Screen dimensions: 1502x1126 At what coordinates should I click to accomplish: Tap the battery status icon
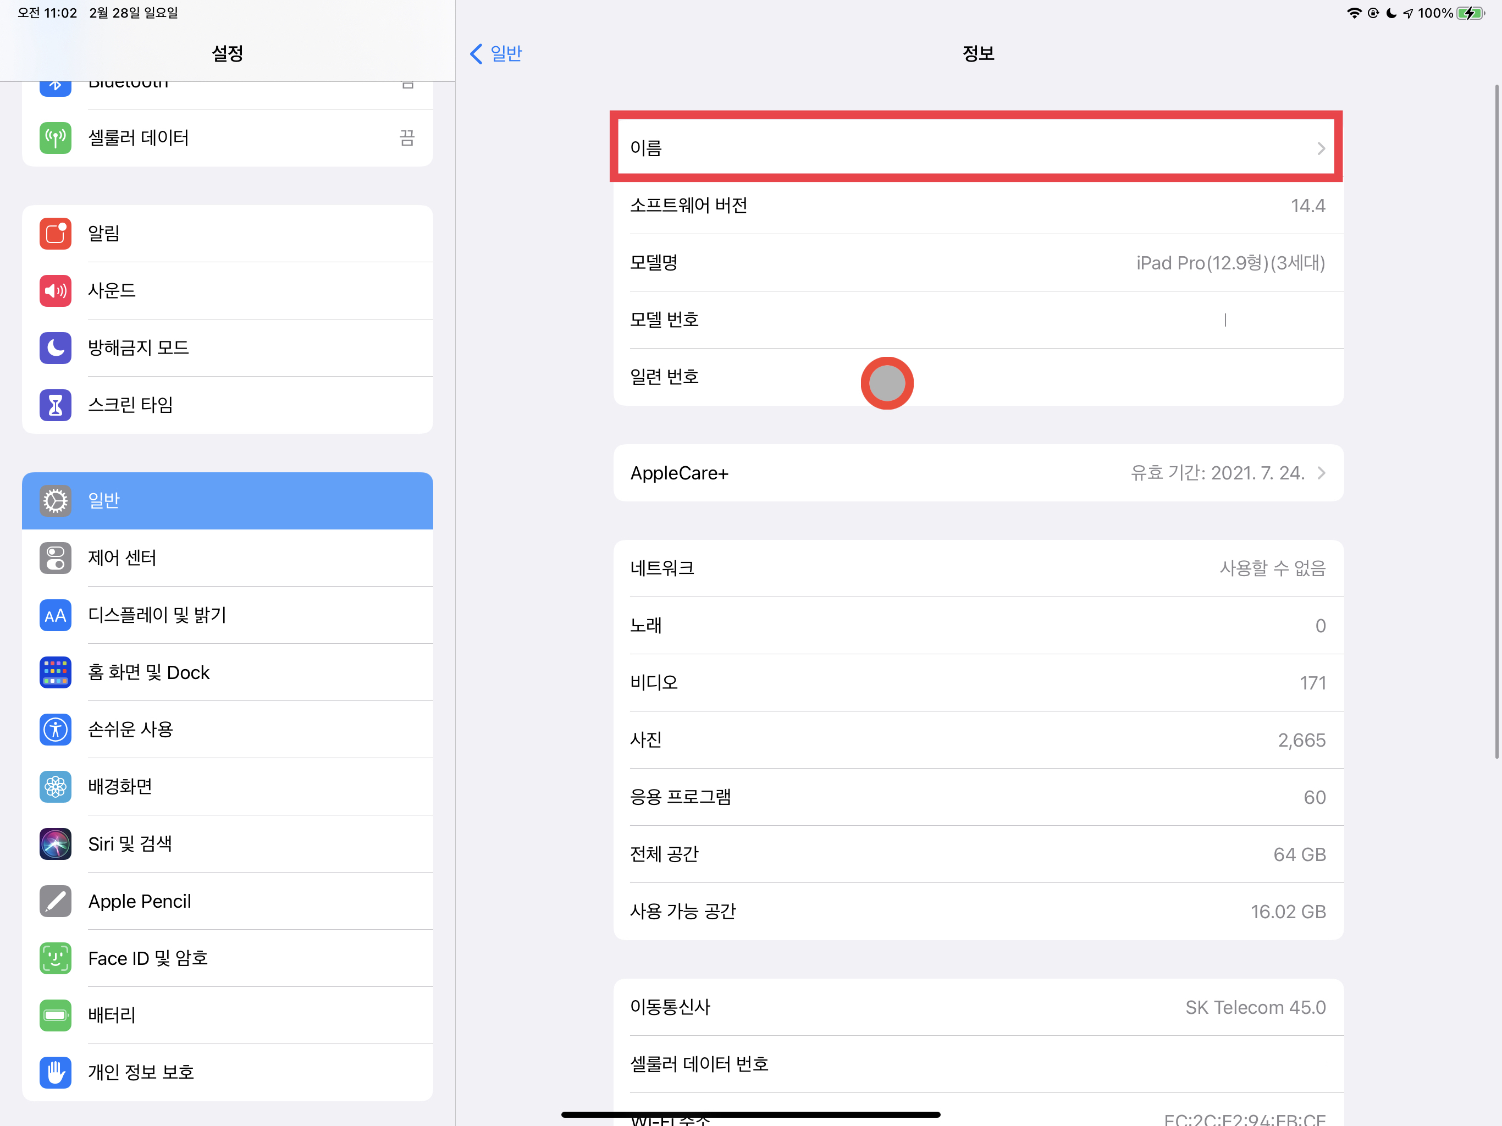coord(1470,13)
